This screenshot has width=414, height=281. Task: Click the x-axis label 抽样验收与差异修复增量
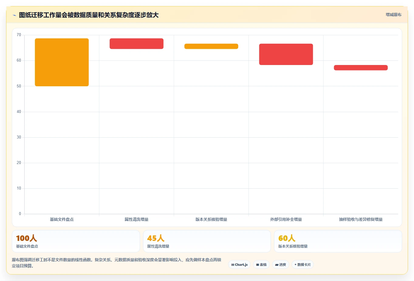[x=361, y=219]
